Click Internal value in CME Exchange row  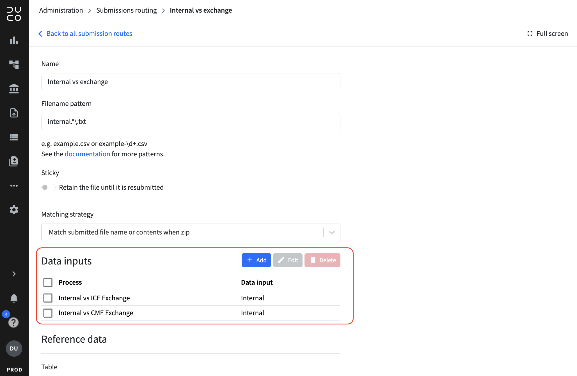[252, 313]
